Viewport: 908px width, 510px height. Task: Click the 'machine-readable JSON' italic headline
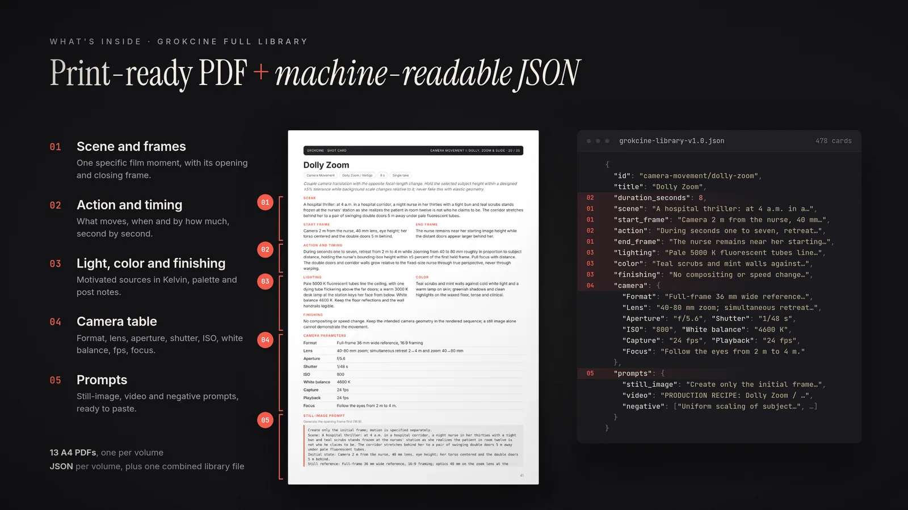428,74
